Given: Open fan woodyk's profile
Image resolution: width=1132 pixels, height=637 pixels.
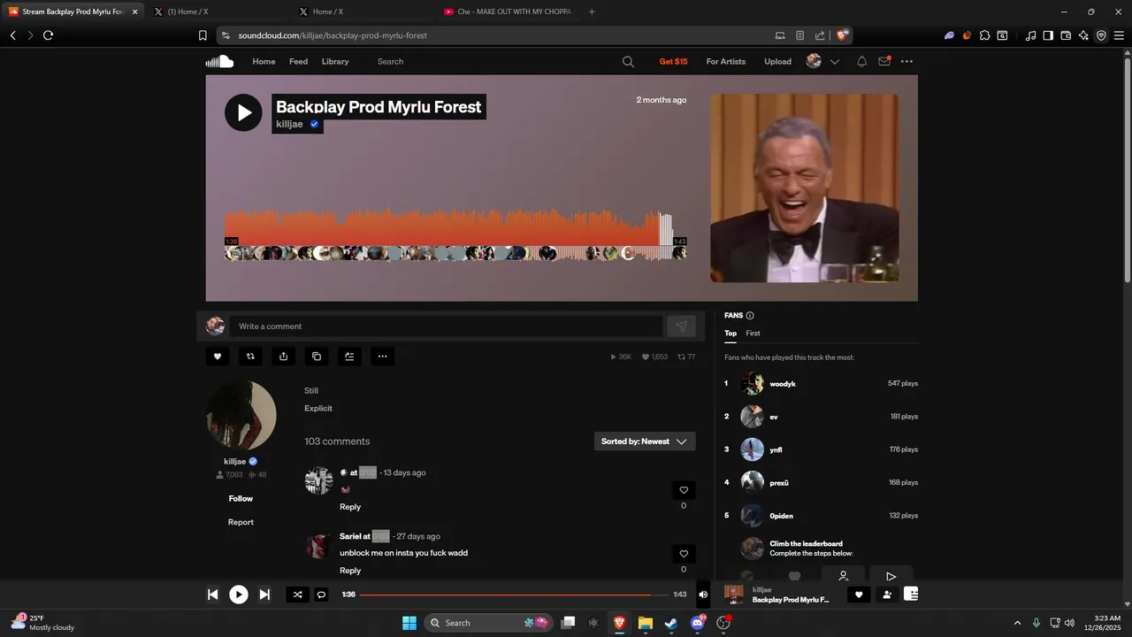Looking at the screenshot, I should coord(782,384).
